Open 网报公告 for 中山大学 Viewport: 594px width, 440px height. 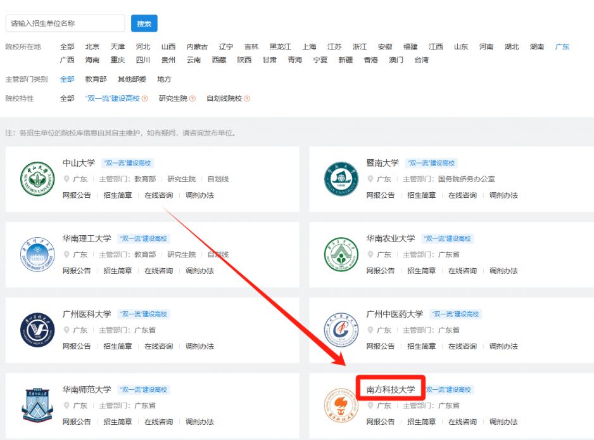(77, 195)
